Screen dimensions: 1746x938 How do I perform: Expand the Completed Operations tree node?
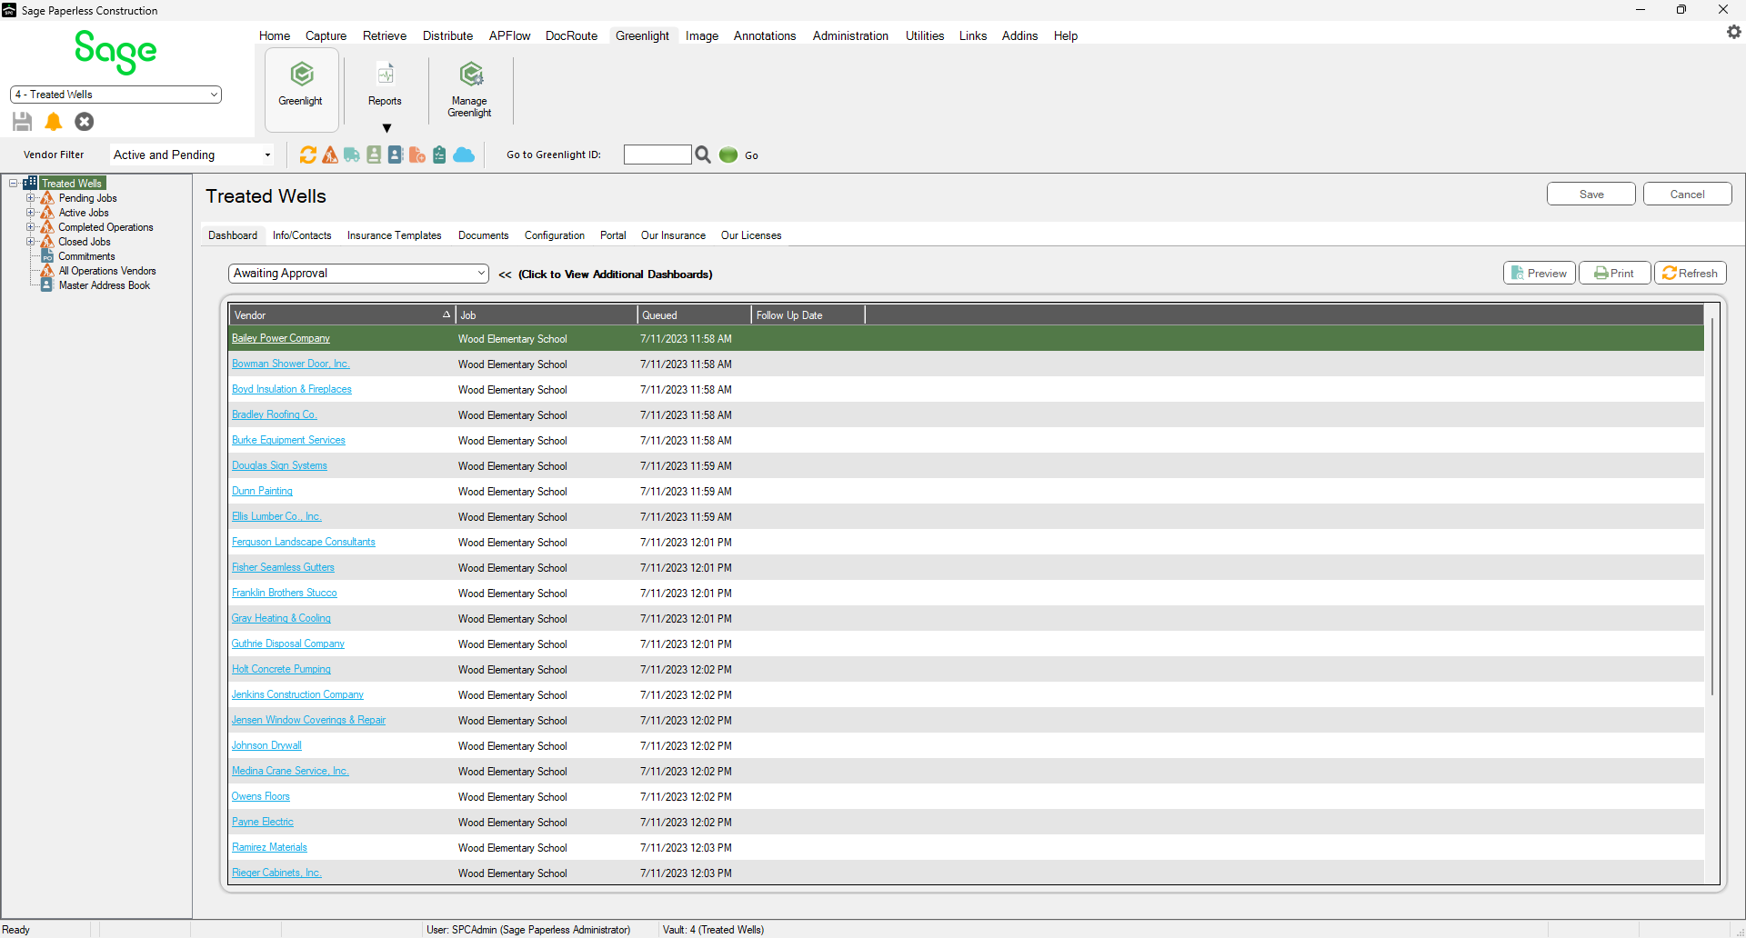tap(30, 227)
